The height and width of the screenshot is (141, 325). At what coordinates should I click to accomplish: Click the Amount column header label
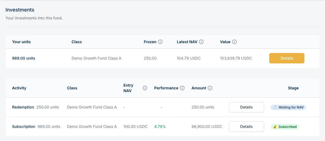[x=199, y=88]
